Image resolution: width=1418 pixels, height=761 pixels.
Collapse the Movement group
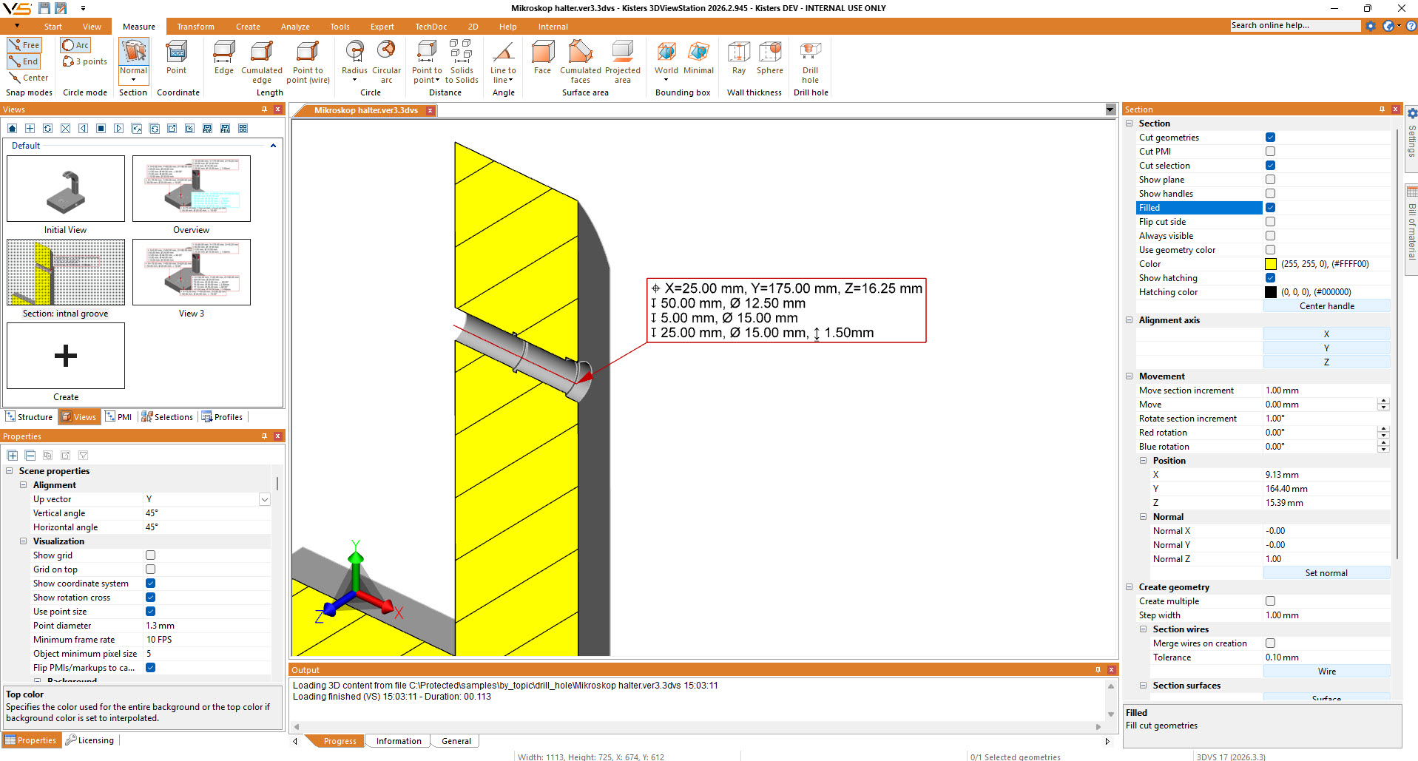[x=1129, y=376]
